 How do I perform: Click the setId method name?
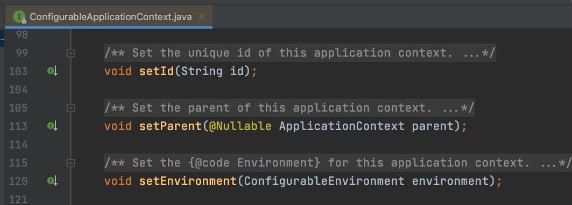click(x=156, y=71)
